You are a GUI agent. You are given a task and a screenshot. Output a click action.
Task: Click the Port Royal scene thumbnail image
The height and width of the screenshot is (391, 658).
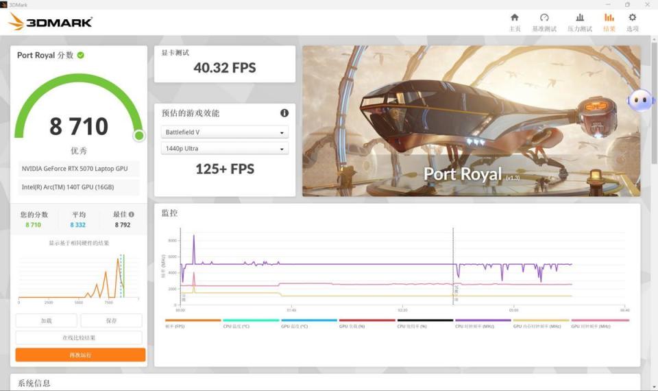click(x=472, y=121)
